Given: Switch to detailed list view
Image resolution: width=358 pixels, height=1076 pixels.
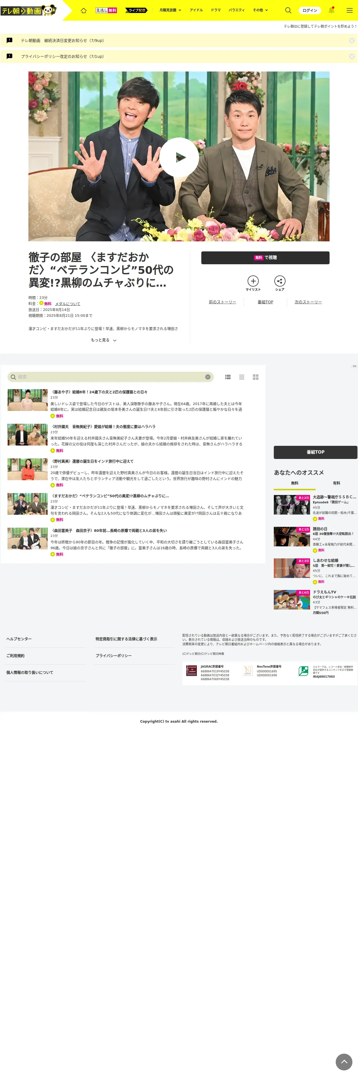Looking at the screenshot, I should 228,377.
